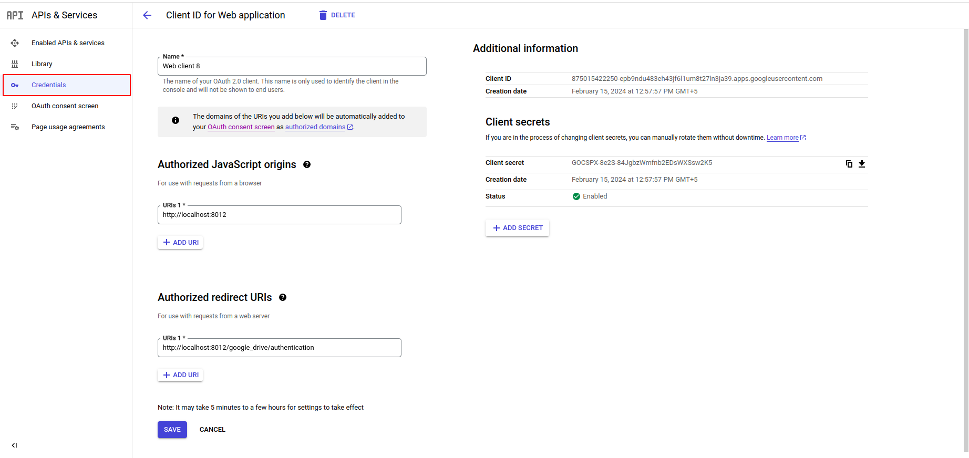Click the Library sidebar icon
This screenshot has height=458, width=969.
point(15,64)
